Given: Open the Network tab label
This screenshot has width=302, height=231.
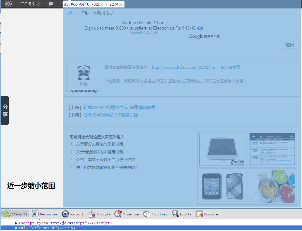Looking at the screenshot, I should click(x=77, y=214).
